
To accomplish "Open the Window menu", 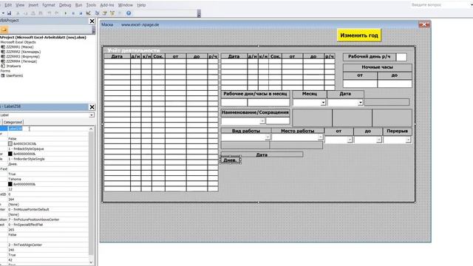I will coord(126,5).
